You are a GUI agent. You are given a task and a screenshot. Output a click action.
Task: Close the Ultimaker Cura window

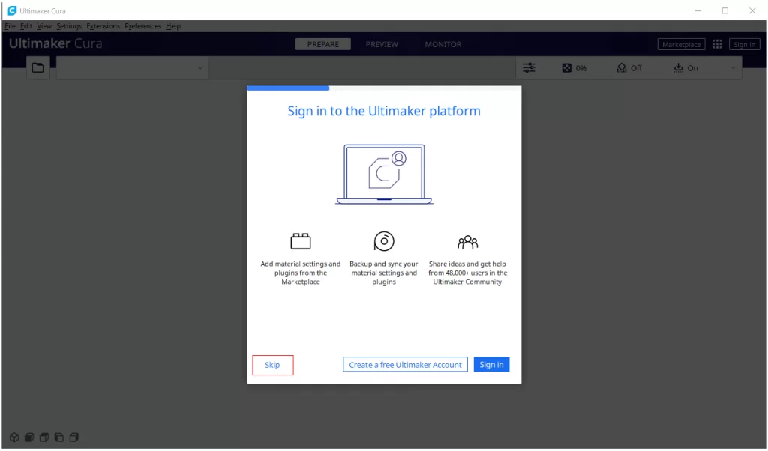tap(752, 10)
